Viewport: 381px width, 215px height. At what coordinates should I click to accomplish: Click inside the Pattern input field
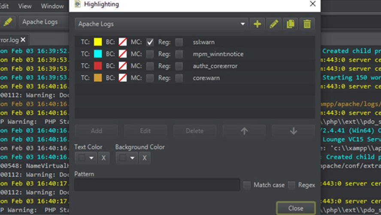(157, 185)
